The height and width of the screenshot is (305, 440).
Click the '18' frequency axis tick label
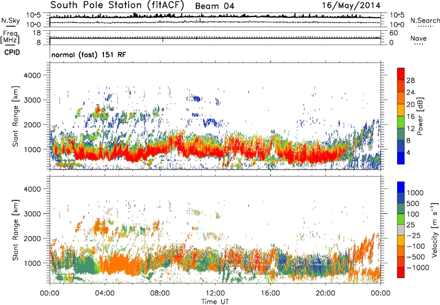point(37,33)
